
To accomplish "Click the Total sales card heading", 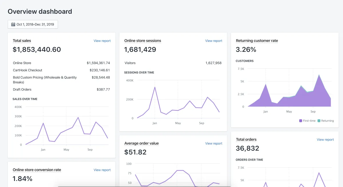I will [x=22, y=41].
